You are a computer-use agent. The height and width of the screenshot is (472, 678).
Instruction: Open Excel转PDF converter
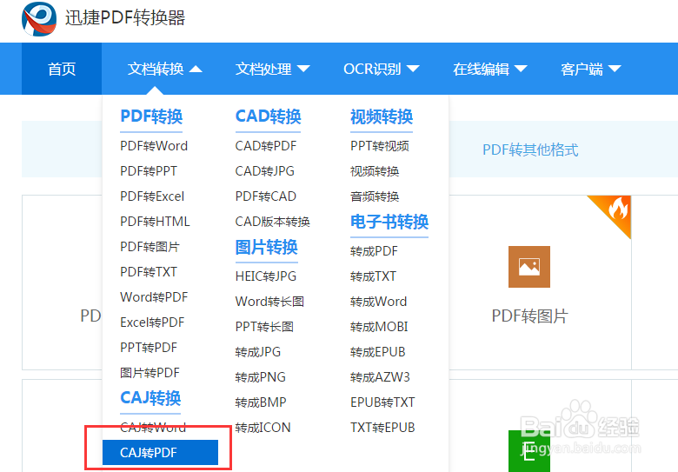tap(152, 322)
